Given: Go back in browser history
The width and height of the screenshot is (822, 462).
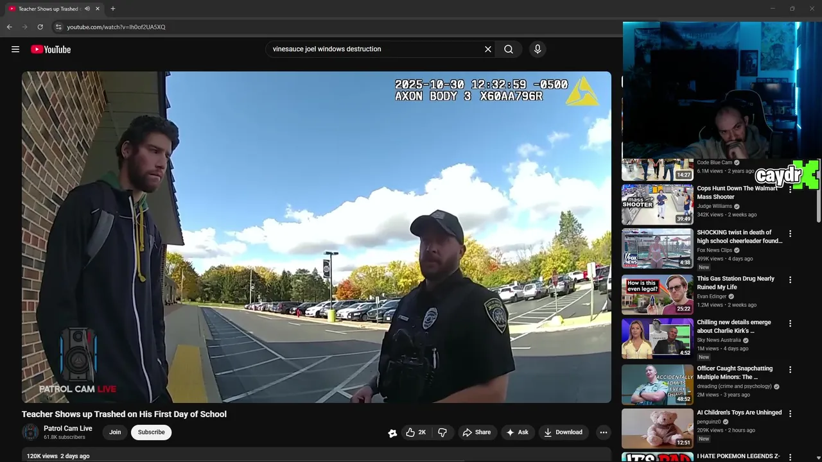Looking at the screenshot, I should [9, 27].
